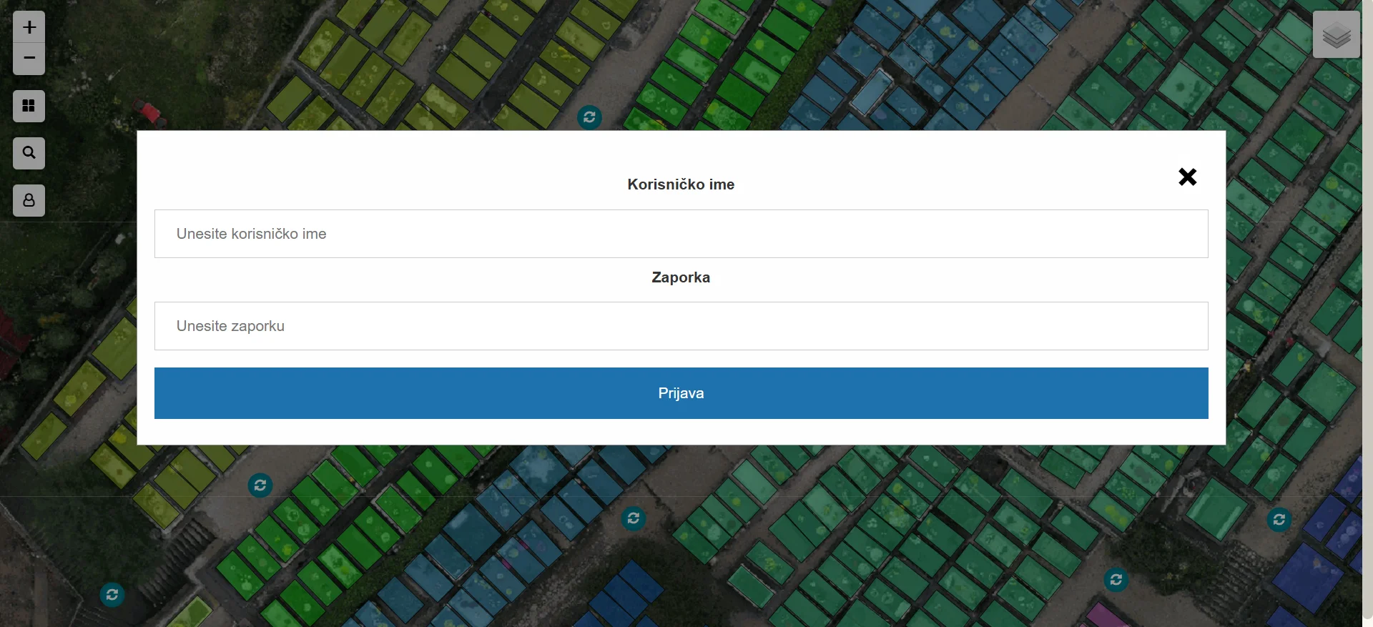Open the map layers switcher

[1336, 34]
